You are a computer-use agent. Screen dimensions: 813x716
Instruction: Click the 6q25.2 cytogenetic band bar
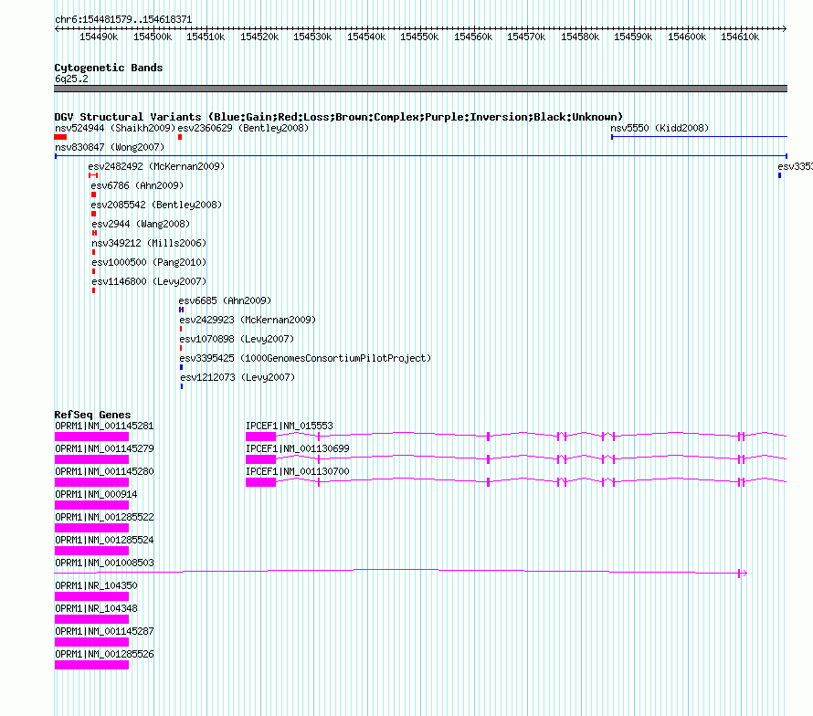coord(420,89)
